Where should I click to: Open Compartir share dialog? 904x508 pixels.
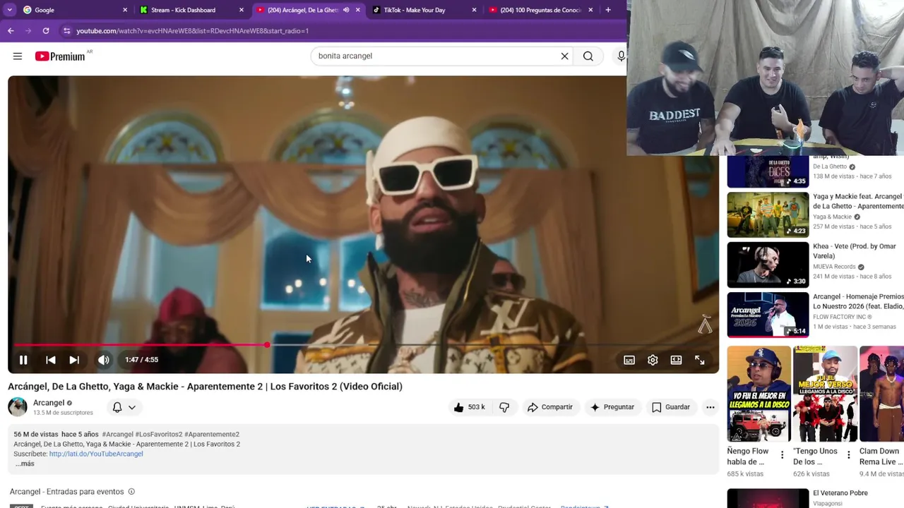[x=550, y=407]
